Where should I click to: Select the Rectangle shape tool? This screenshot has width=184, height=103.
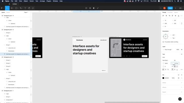click(16, 8)
